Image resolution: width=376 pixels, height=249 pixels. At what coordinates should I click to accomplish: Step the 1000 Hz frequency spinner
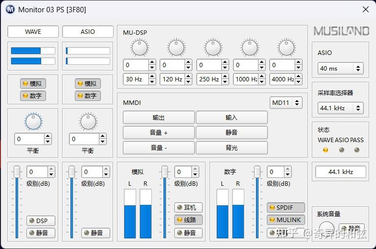tap(262, 79)
